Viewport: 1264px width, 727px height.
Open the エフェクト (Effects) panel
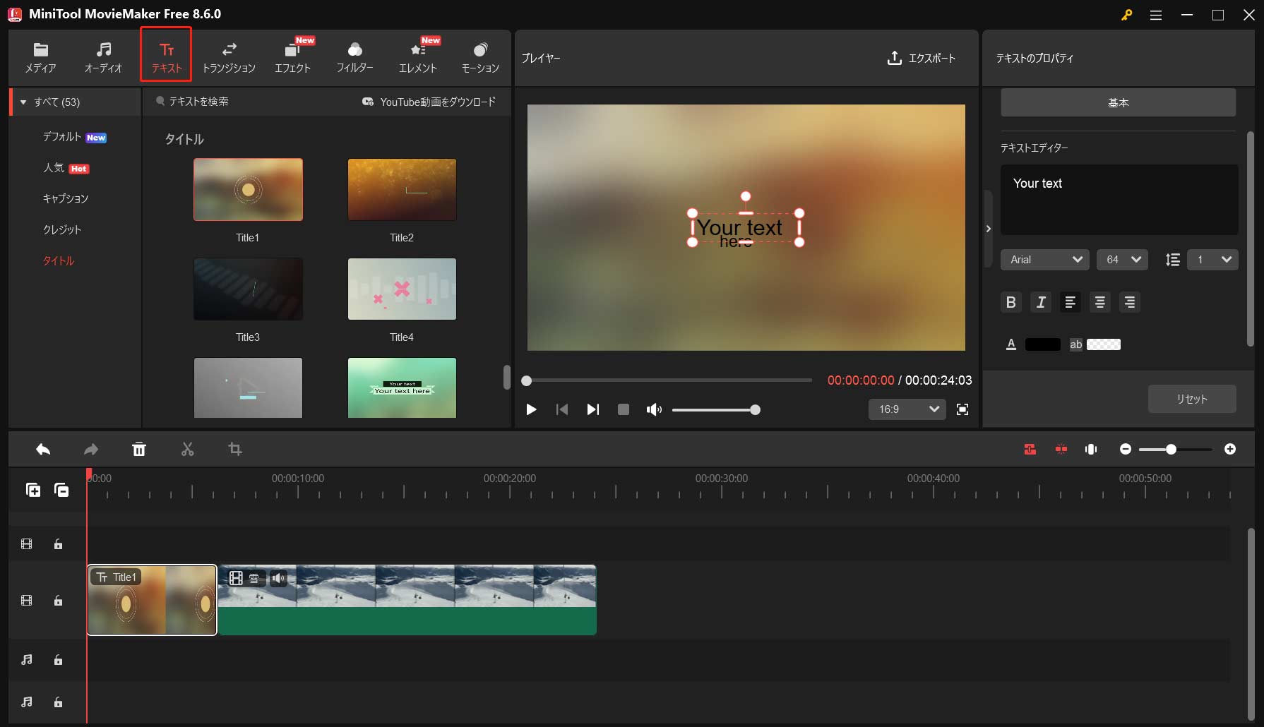293,56
